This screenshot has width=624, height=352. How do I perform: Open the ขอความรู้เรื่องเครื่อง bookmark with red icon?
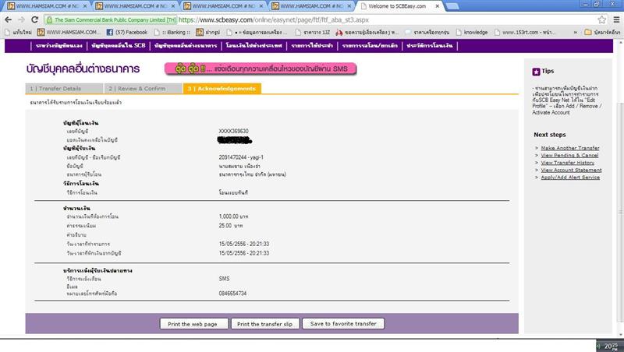pos(367,32)
